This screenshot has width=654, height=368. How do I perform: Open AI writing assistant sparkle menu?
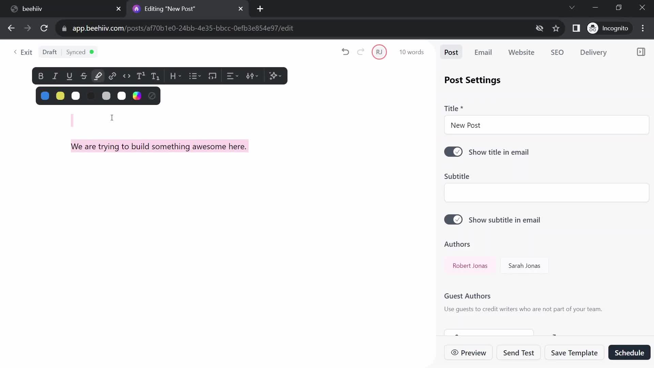[275, 76]
